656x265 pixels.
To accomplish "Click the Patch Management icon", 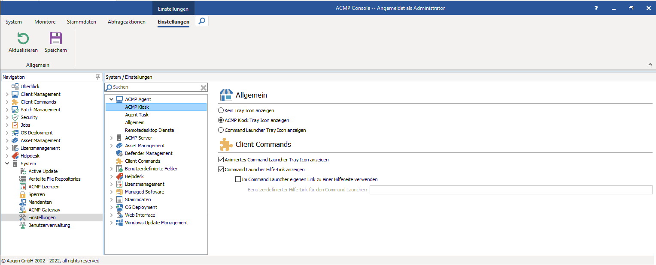I will pyautogui.click(x=15, y=110).
